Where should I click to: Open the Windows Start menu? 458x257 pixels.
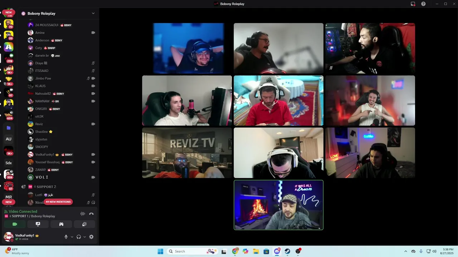[160, 251]
